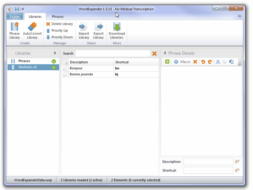Open Import Library

click(x=84, y=31)
